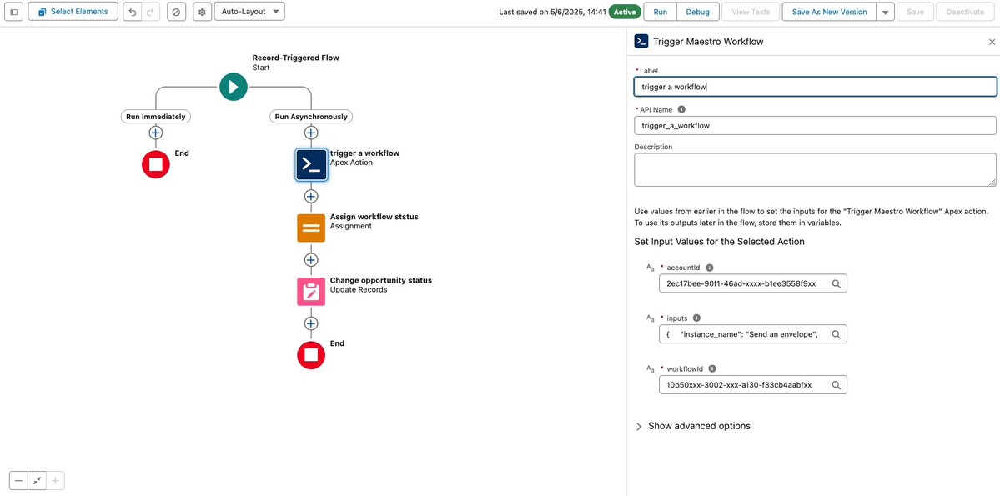Click the 'Change opportunity status' canvas label

pyautogui.click(x=381, y=281)
